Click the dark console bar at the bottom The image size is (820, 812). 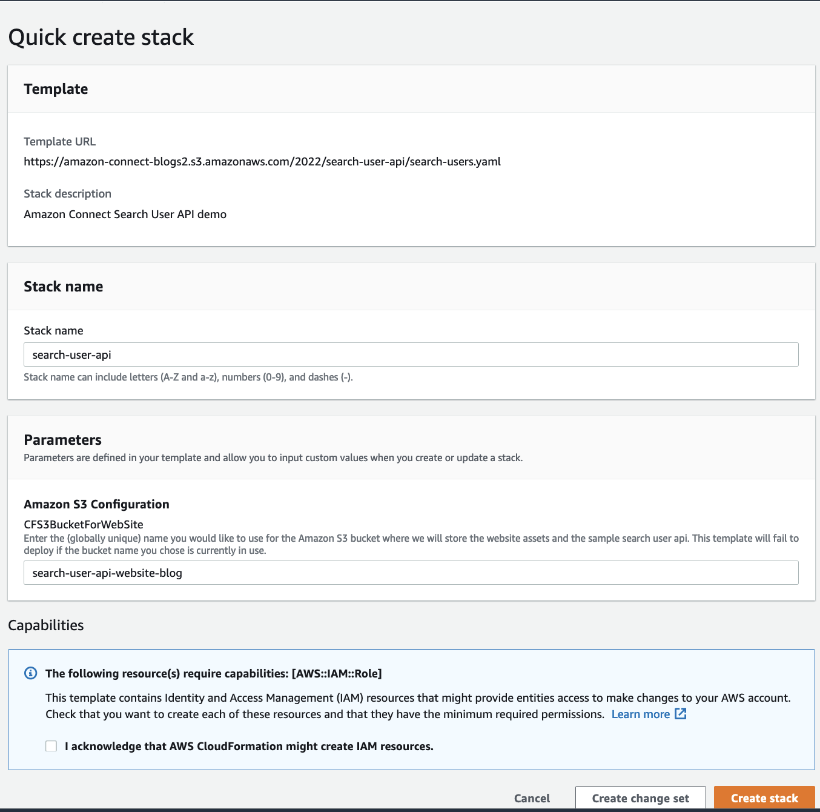pyautogui.click(x=410, y=808)
